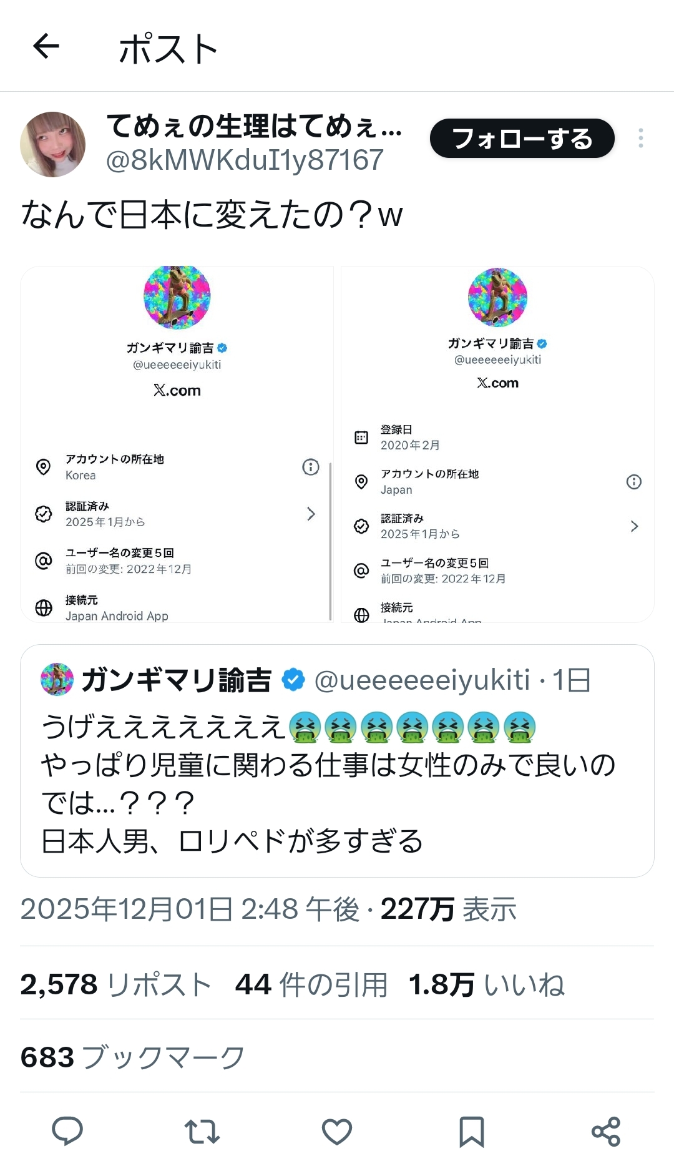674x1156 pixels.
Task: View the 44 件の引用 quotes list
Action: click(311, 984)
